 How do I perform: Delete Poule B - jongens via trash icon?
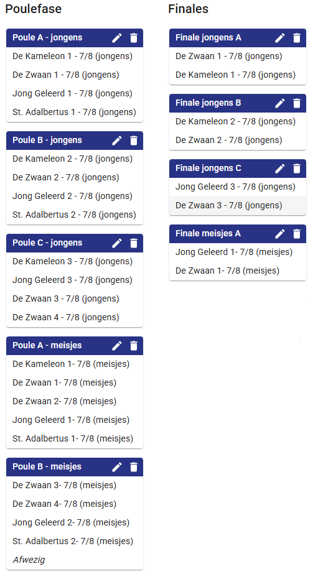134,140
